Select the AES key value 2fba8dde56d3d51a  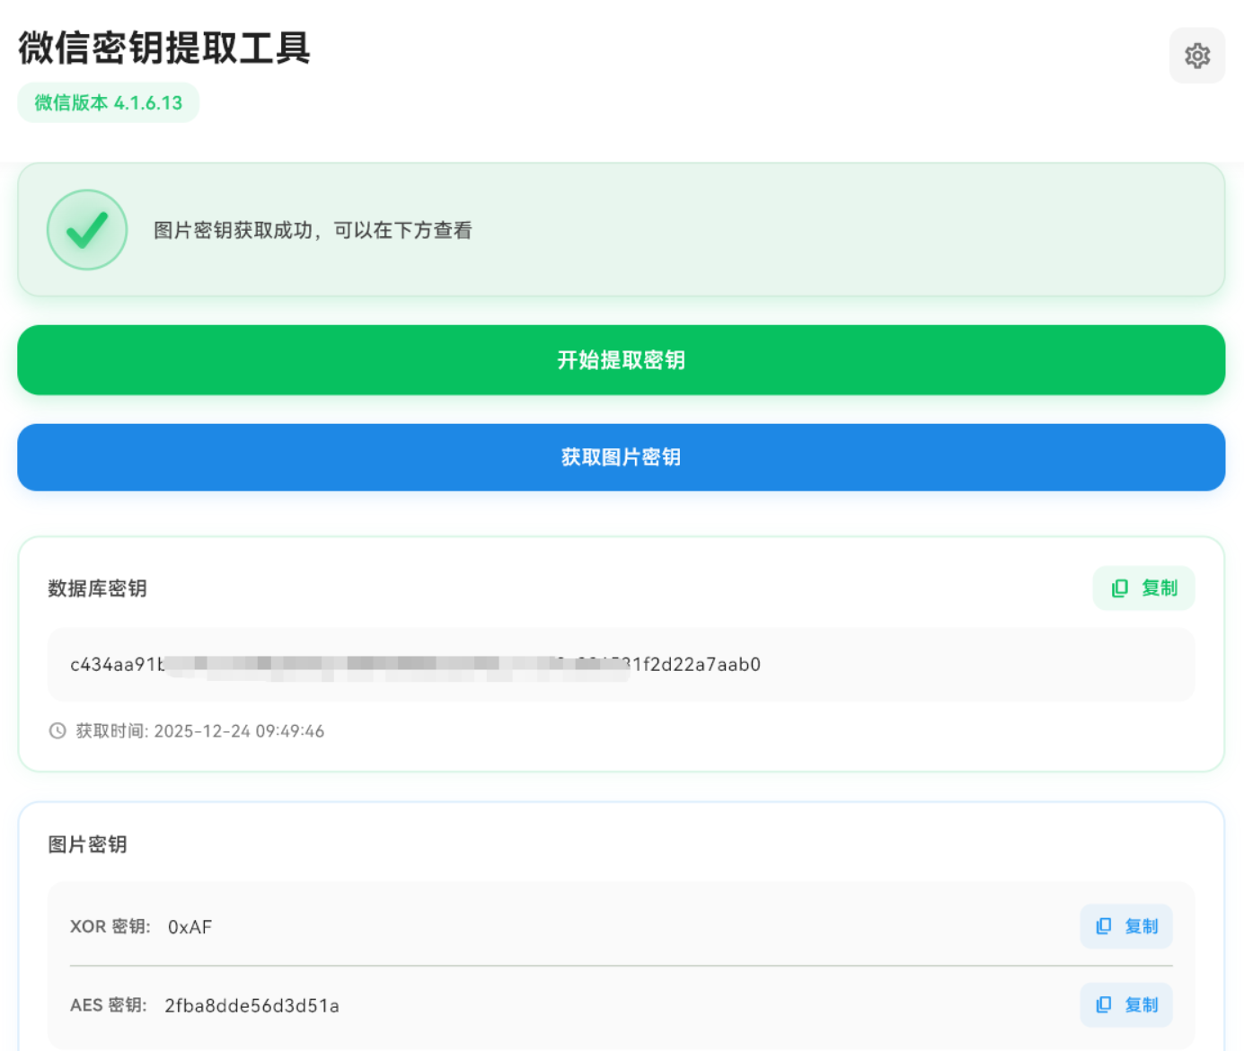click(251, 1006)
